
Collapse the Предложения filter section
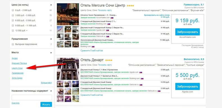tap(51, 39)
